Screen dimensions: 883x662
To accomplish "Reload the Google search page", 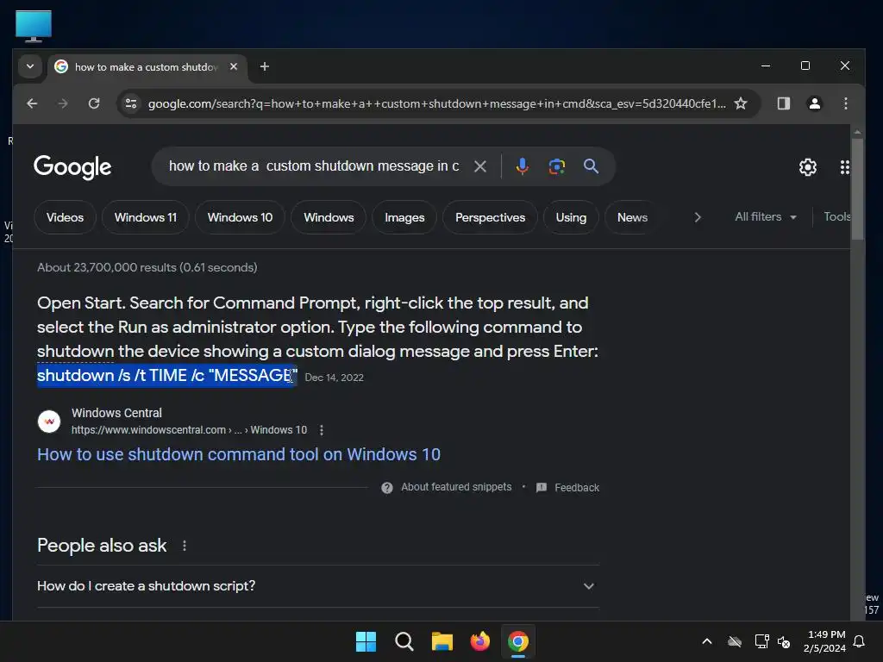I will point(94,103).
